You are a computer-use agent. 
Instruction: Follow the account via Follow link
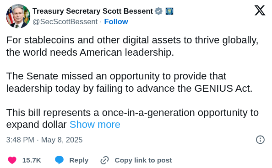116,22
